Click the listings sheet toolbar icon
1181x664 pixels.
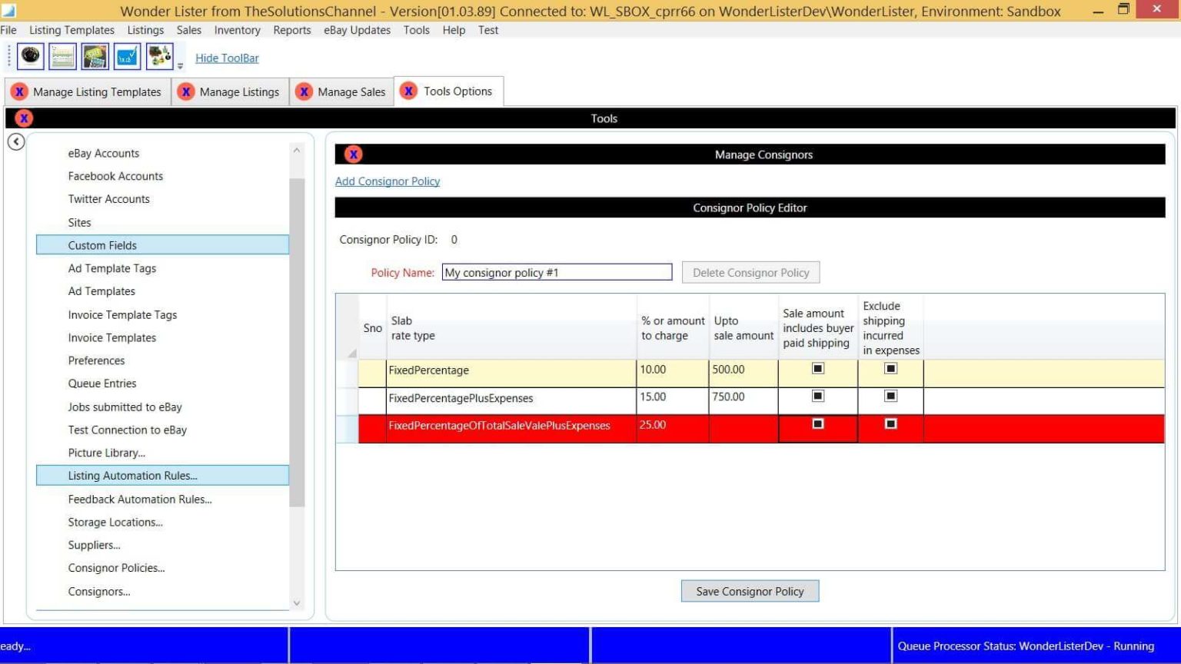pyautogui.click(x=62, y=57)
